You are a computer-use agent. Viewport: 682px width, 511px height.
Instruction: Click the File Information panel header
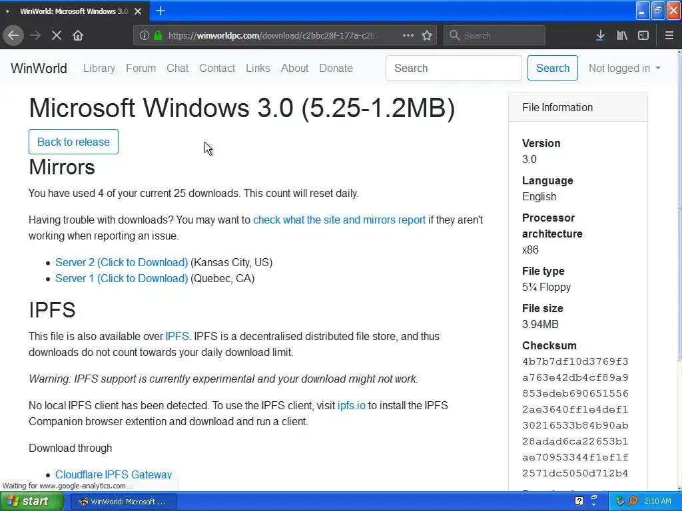[x=577, y=107]
